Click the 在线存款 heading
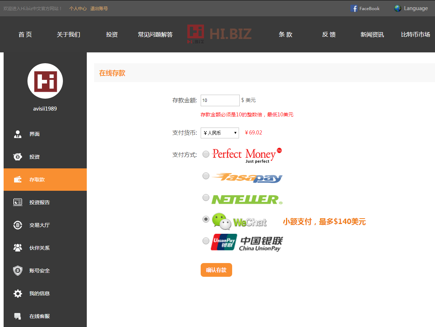Image resolution: width=435 pixels, height=327 pixels. point(112,73)
